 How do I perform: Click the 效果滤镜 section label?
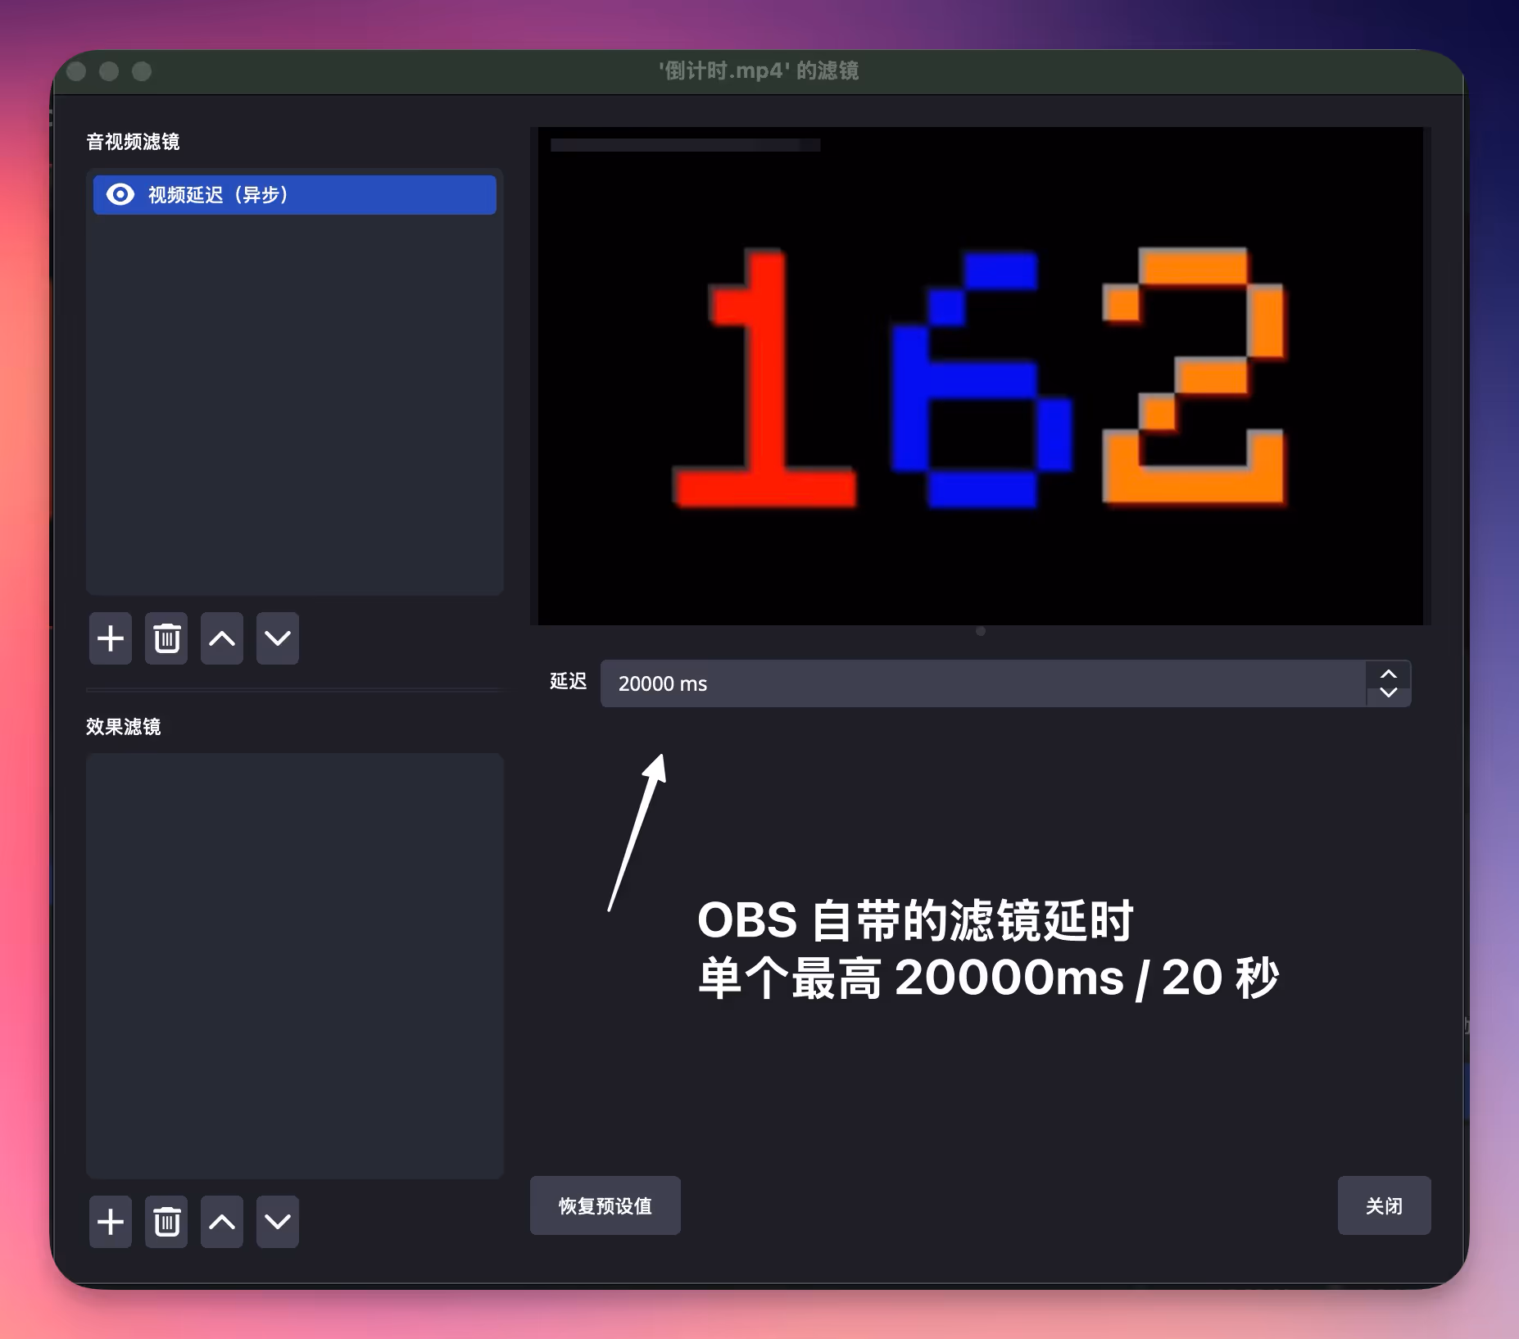124,727
